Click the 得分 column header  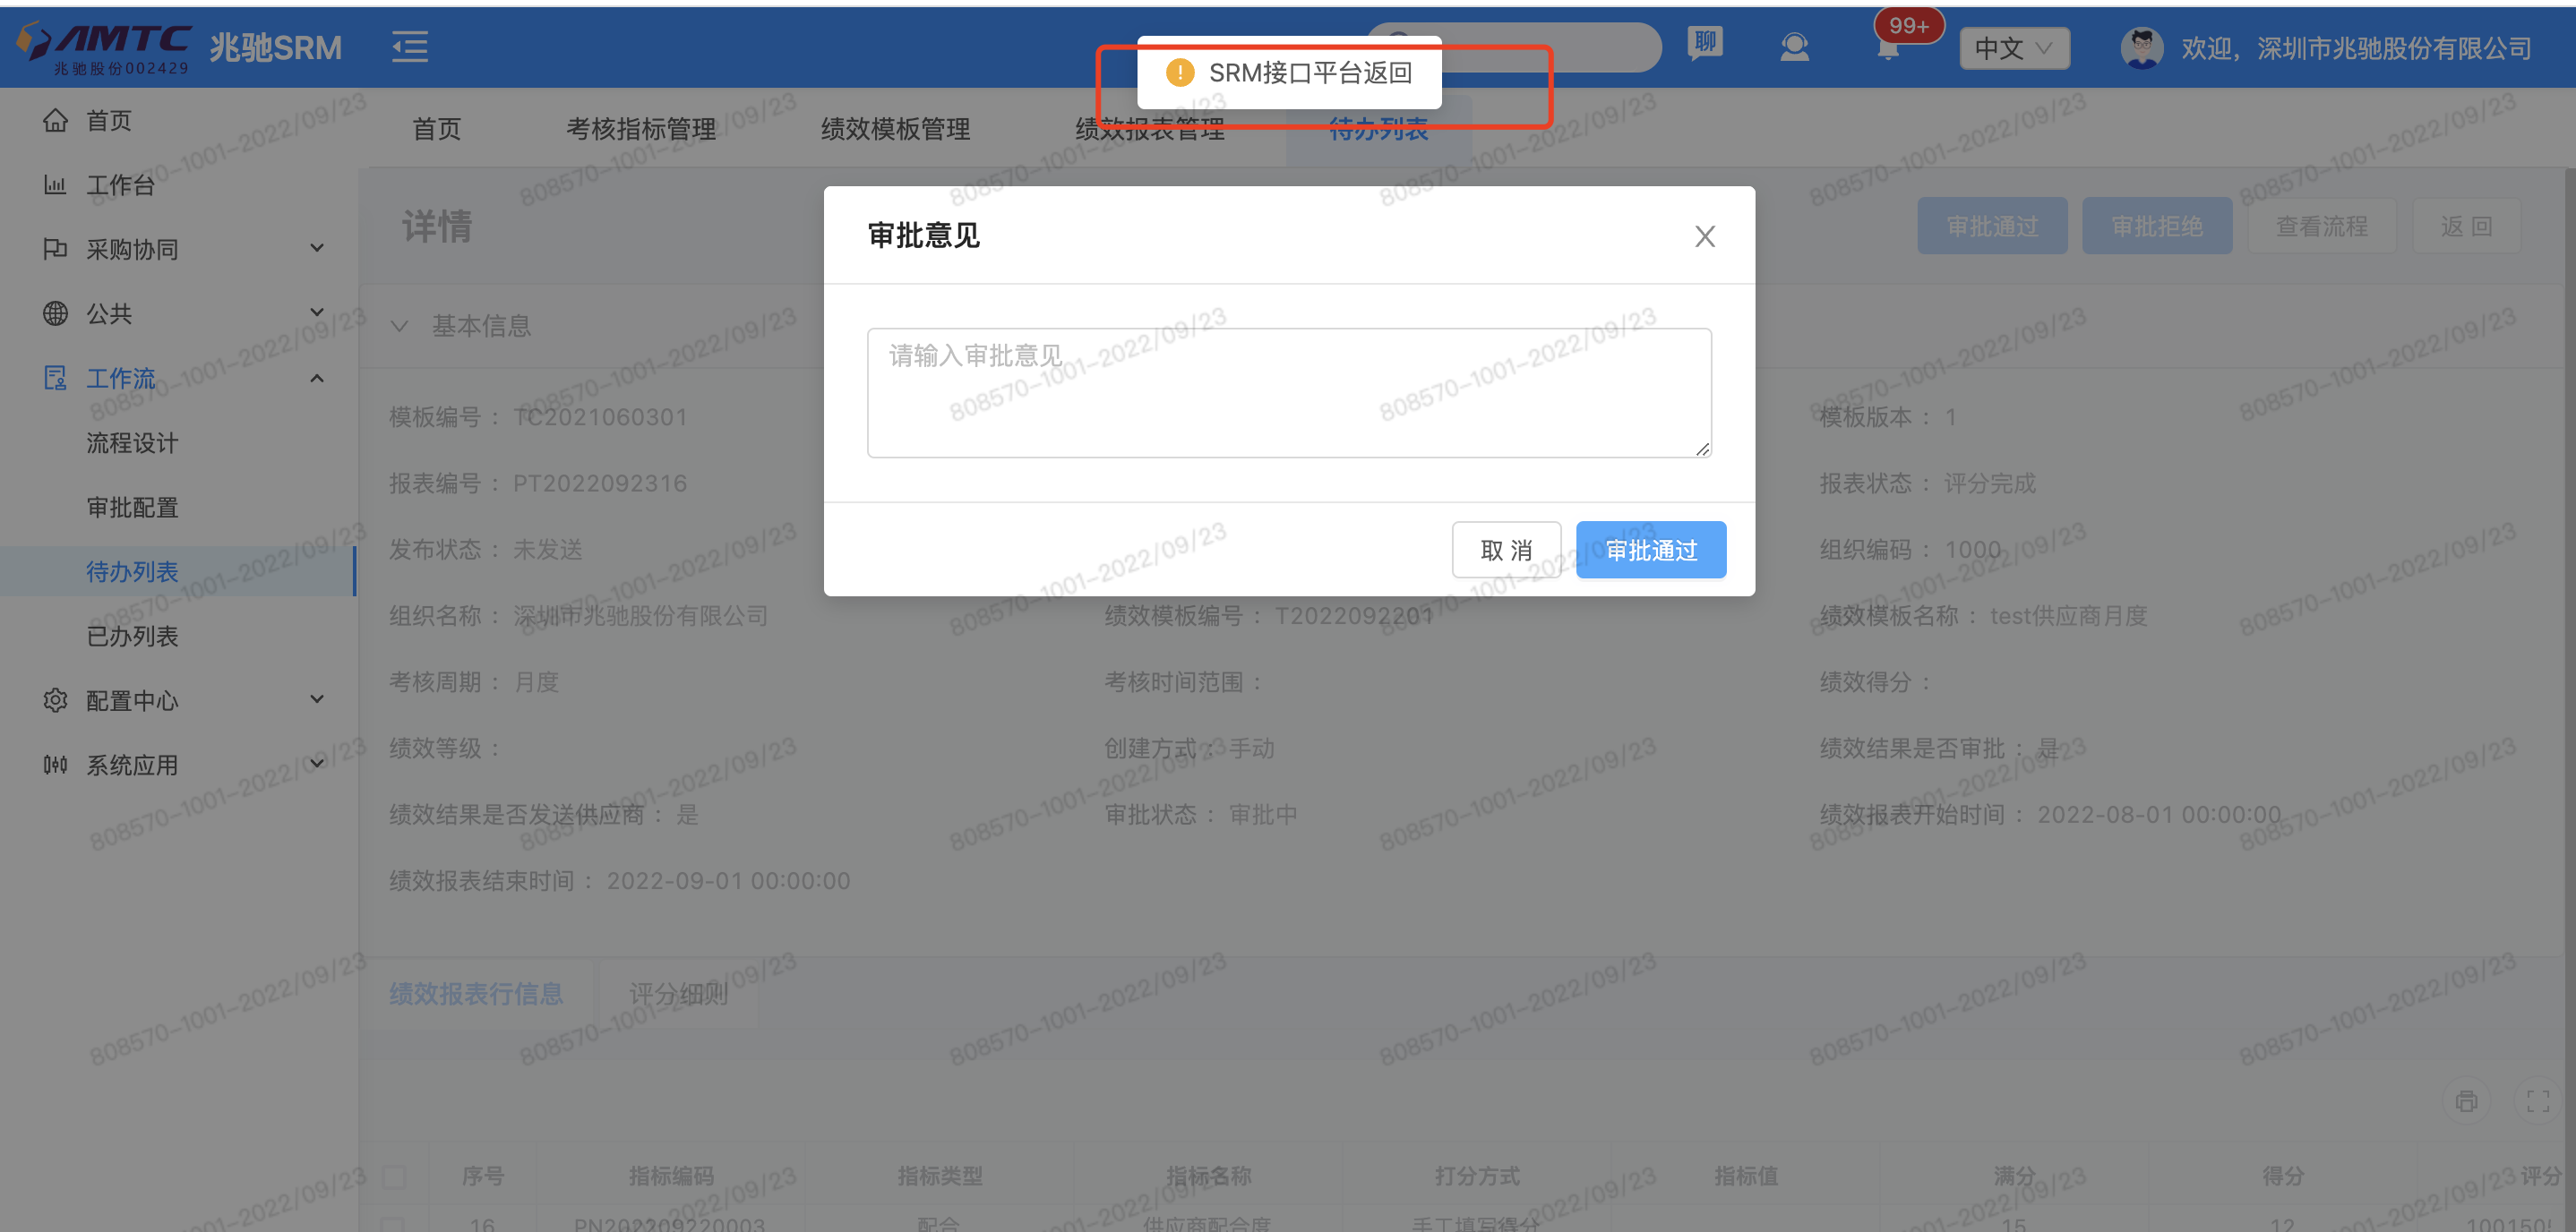2282,1176
